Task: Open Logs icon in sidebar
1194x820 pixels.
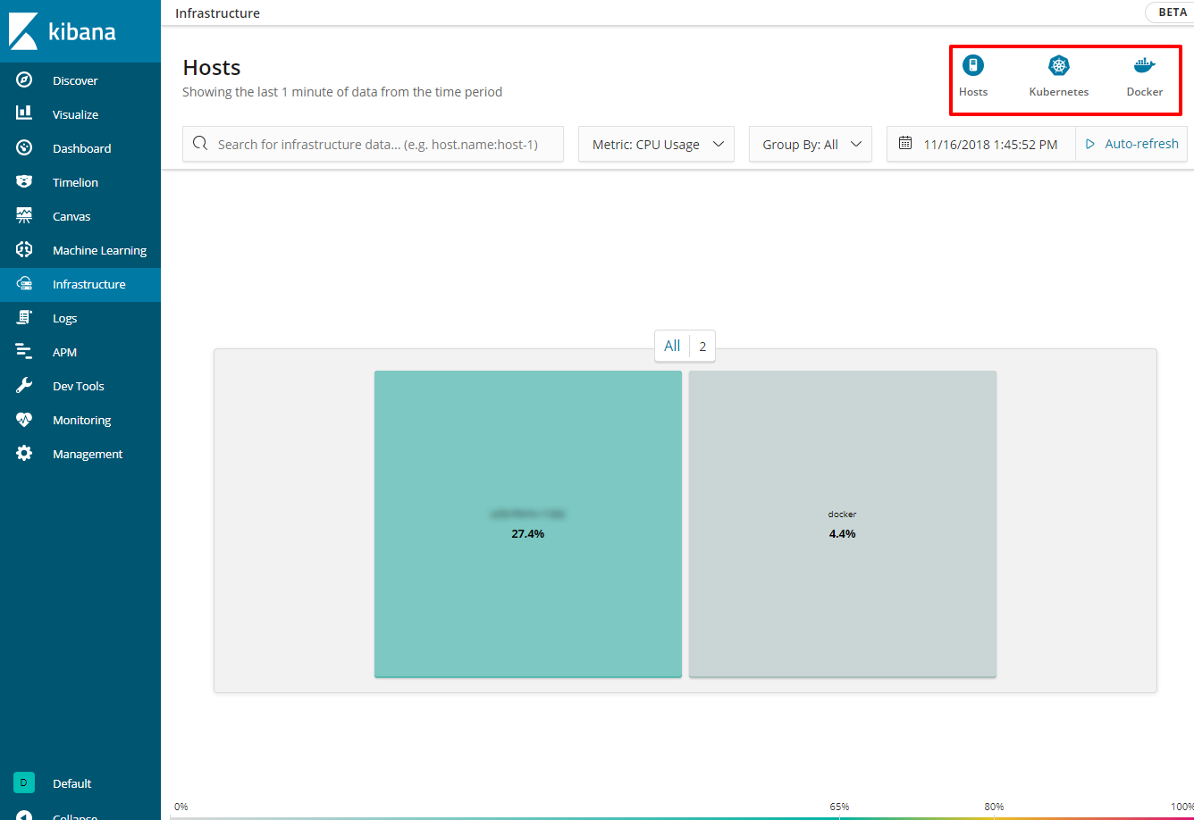Action: pos(24,318)
